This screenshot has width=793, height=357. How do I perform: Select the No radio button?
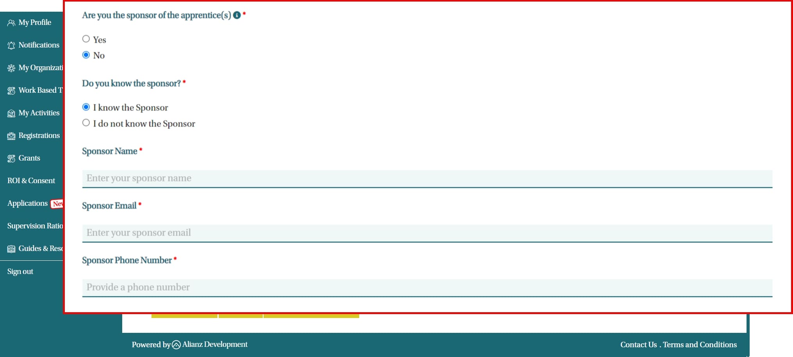pos(86,55)
